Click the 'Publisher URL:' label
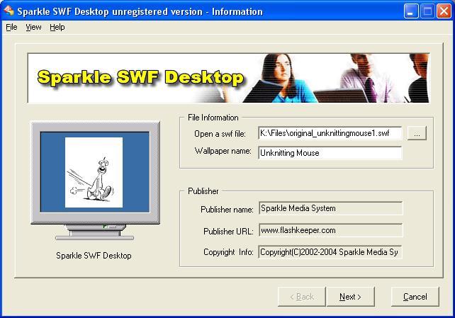Viewport: 455px width, 318px height. tap(228, 232)
